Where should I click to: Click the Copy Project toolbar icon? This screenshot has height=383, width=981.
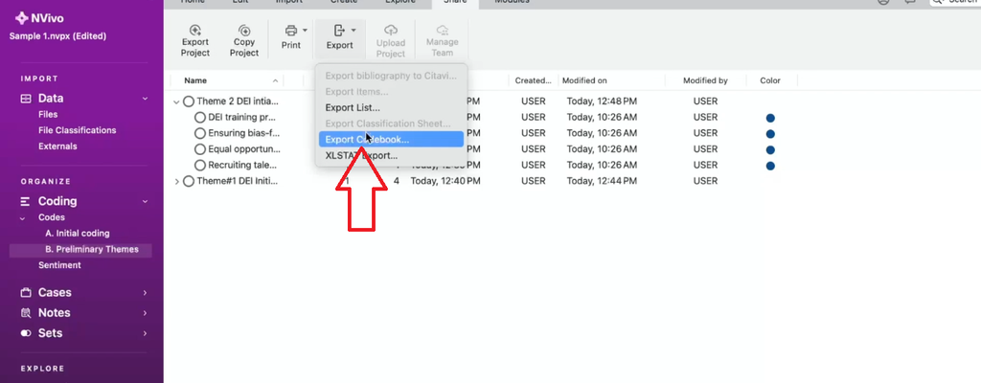pyautogui.click(x=244, y=30)
